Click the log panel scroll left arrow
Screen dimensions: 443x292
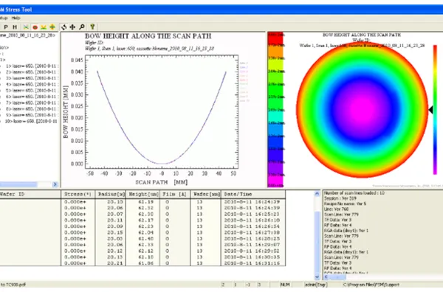326,277
